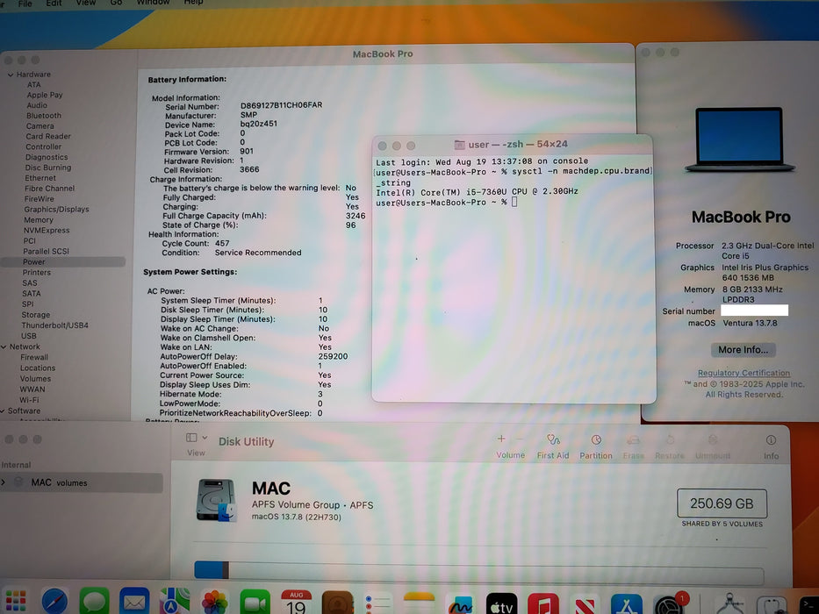Click the Condition value Service Recommended
Viewport: 819px width, 614px height.
click(x=258, y=253)
